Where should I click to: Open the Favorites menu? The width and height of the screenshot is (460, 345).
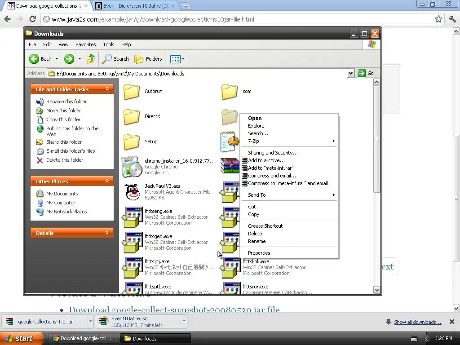(86, 44)
